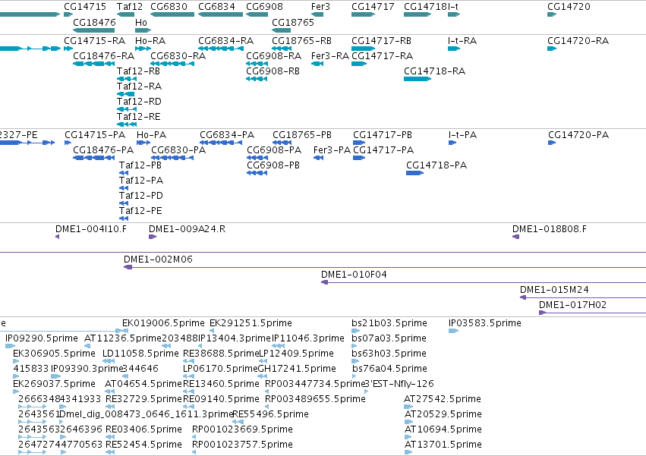This screenshot has width=646, height=456.
Task: Select the DME1-017H02 BAC clone
Action: coord(592,313)
